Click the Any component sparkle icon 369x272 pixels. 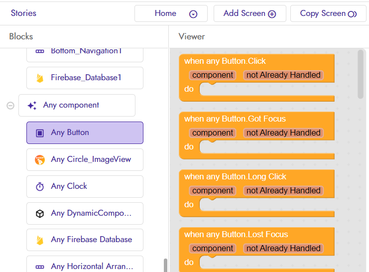coord(32,106)
